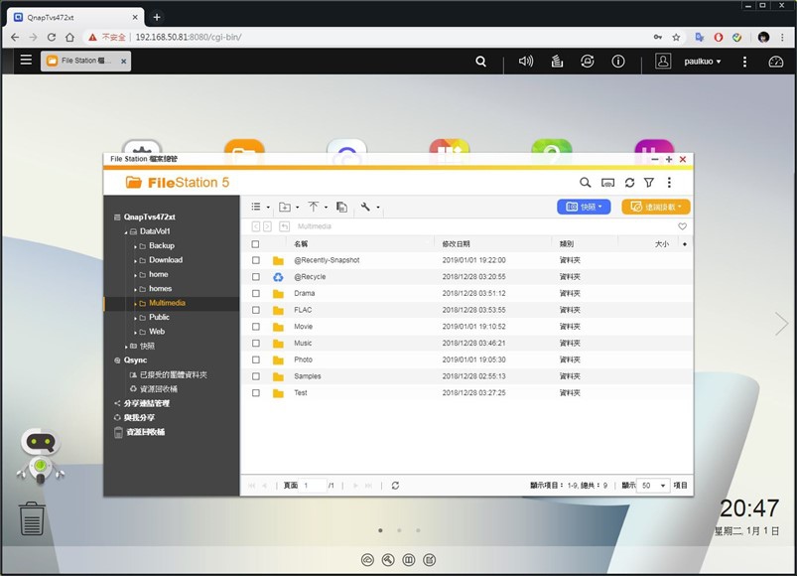The width and height of the screenshot is (797, 576).
Task: Toggle the select-all checkbox in the header
Action: (255, 244)
